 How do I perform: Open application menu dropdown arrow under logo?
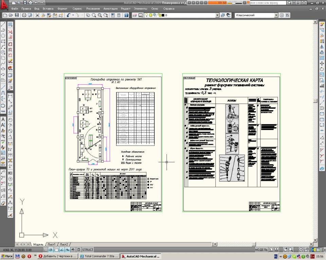pyautogui.click(x=7, y=9)
